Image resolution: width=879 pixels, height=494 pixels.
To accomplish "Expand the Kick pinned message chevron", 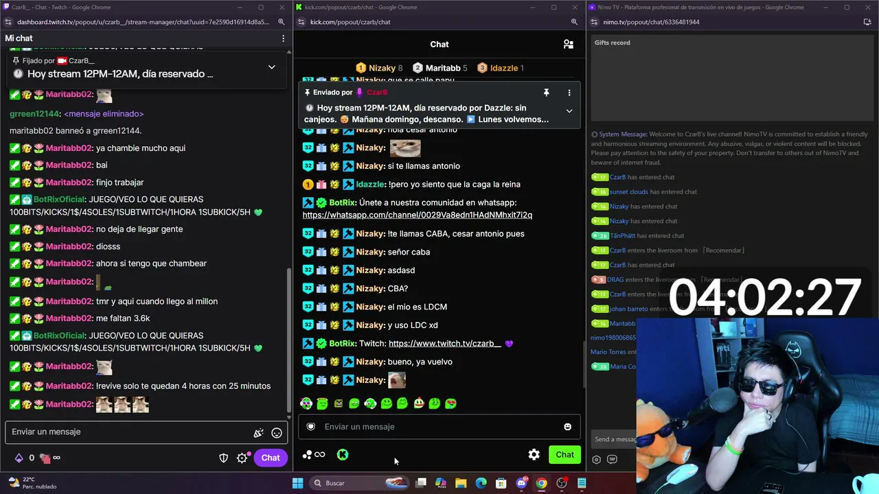I will pos(569,111).
